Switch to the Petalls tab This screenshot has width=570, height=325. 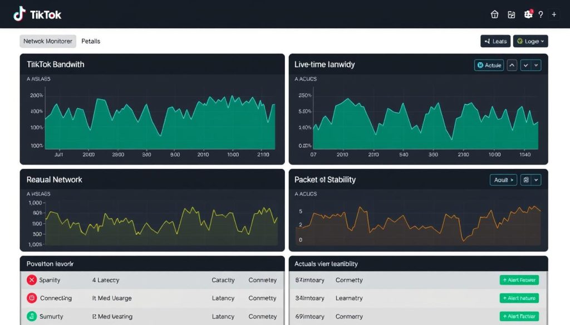91,41
